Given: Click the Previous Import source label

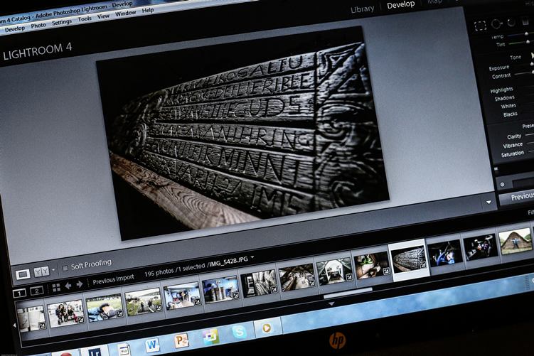Looking at the screenshot, I should point(113,279).
